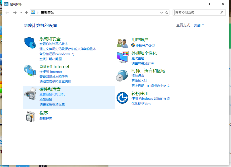Open 调整屏幕分辨率

pos(143,63)
